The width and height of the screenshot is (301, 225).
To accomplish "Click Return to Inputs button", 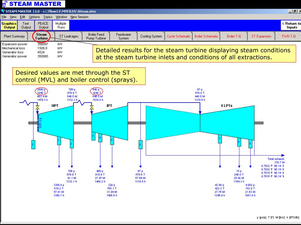I will click(x=291, y=25).
